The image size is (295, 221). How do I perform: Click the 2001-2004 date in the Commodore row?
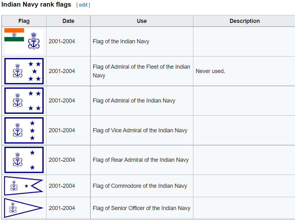click(x=62, y=186)
